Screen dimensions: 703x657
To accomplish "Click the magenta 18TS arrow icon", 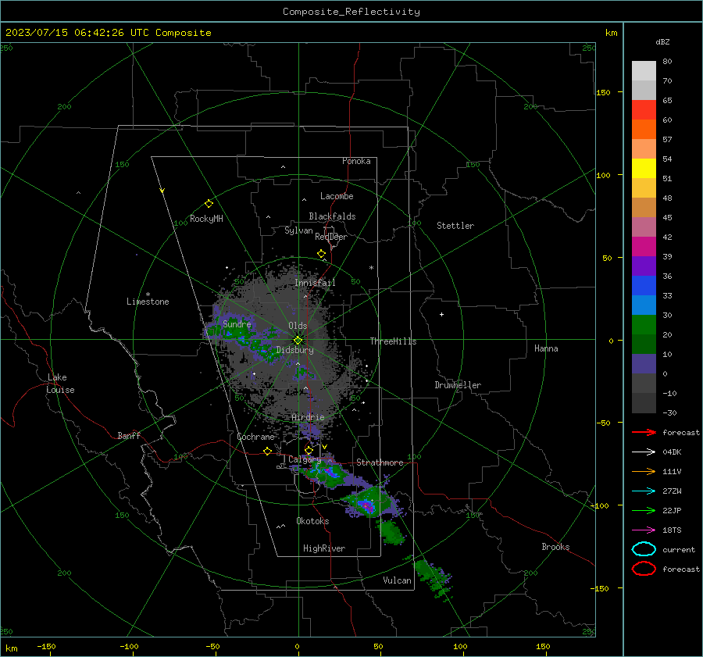I will (x=644, y=530).
